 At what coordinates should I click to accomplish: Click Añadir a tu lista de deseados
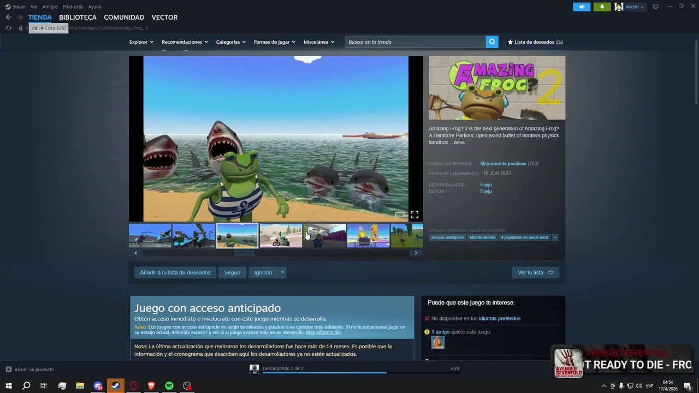(x=175, y=272)
